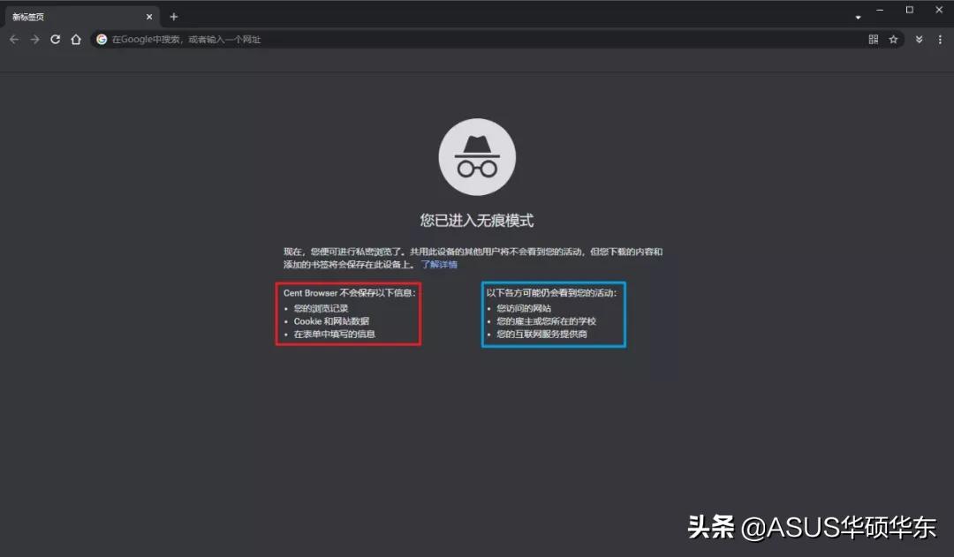This screenshot has width=954, height=557.
Task: Close the browser window
Action: (939, 10)
